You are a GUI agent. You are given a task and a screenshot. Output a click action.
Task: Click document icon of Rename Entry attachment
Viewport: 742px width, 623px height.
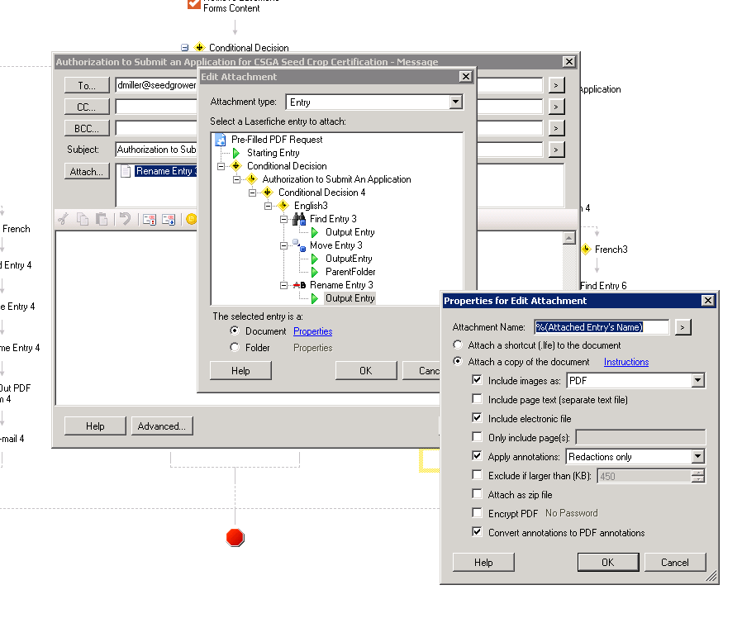(x=126, y=171)
